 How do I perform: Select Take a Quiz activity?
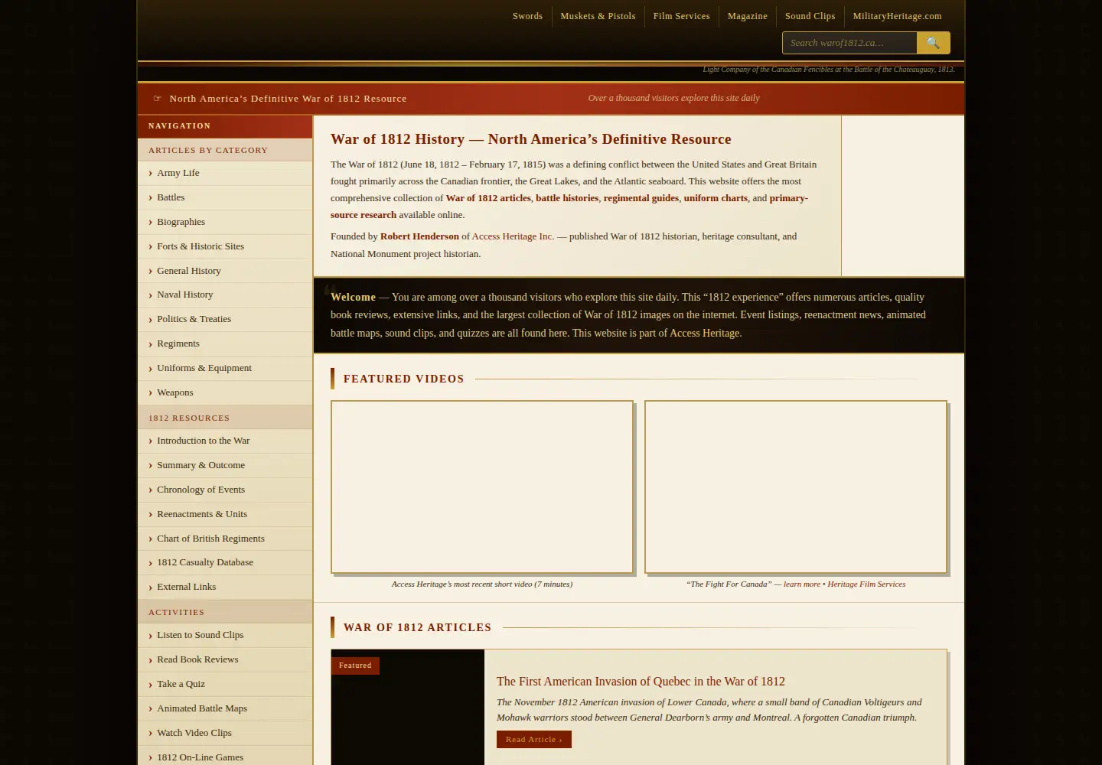pyautogui.click(x=225, y=684)
